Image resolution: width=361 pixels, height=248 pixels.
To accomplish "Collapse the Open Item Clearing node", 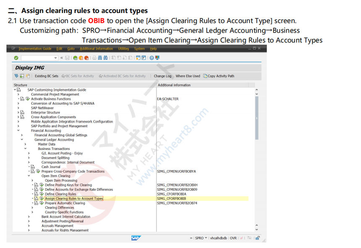I will [x=29, y=176].
